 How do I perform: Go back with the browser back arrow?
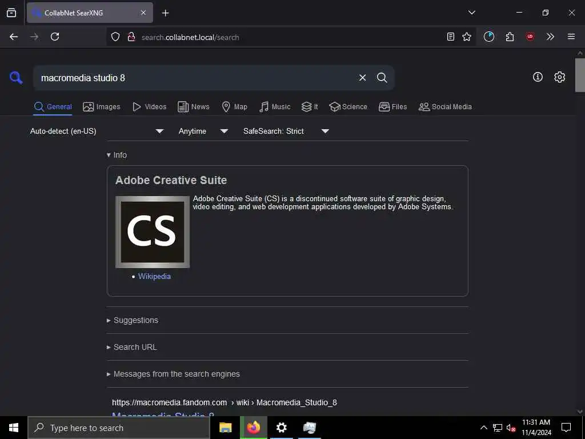[14, 37]
